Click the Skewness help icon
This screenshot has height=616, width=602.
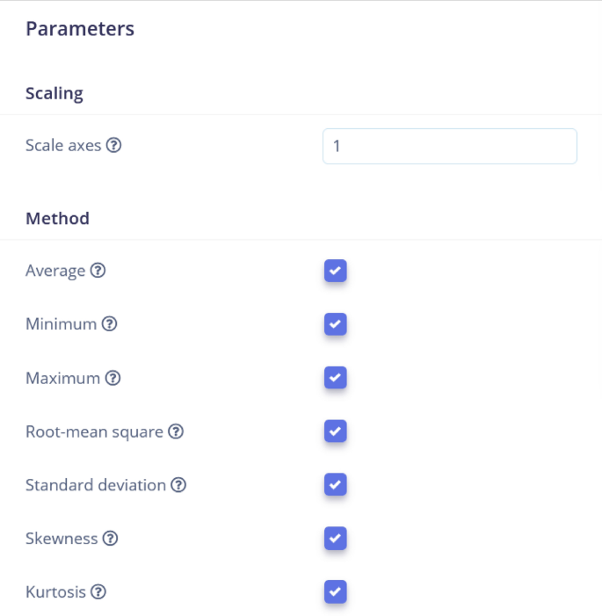111,539
